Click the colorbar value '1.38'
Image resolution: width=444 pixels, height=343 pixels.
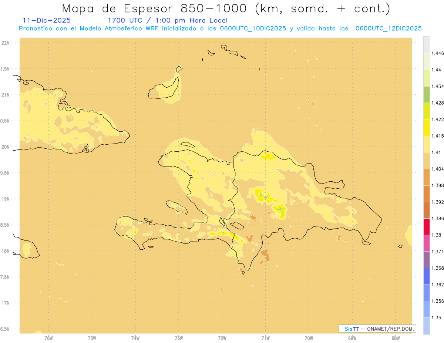(x=437, y=235)
